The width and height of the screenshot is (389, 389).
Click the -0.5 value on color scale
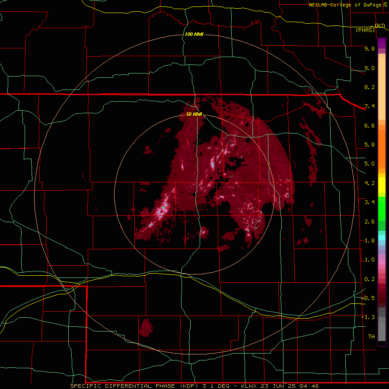pyautogui.click(x=368, y=298)
